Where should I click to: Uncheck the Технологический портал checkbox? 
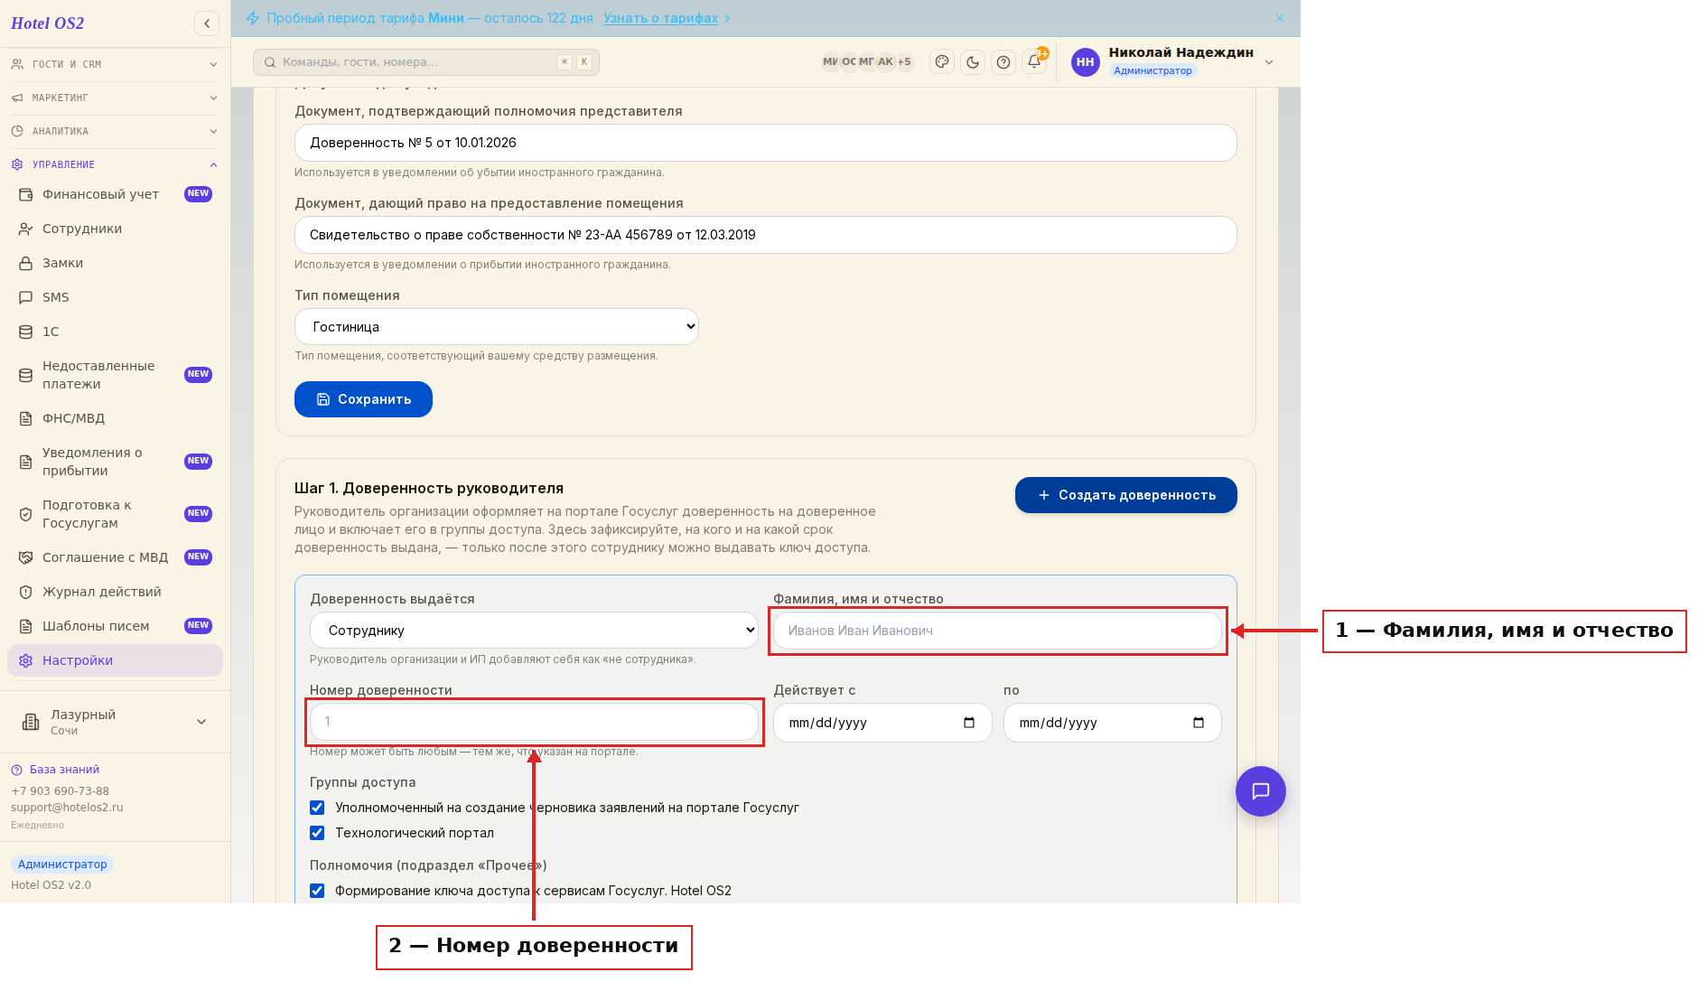[x=317, y=833]
